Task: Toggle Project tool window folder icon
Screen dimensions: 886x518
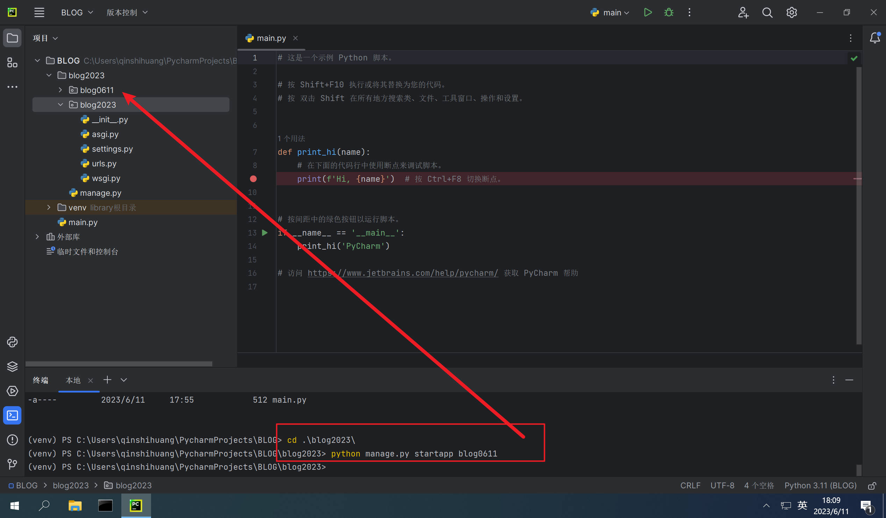Action: 12,38
